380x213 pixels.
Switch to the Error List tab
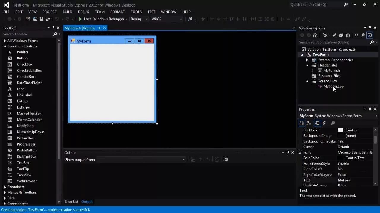click(72, 202)
